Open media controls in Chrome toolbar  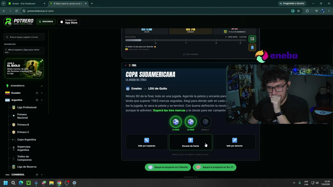coord(316,11)
